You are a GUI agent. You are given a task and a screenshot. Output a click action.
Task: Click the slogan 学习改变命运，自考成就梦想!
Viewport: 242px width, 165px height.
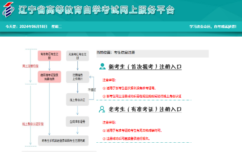tap(213, 27)
